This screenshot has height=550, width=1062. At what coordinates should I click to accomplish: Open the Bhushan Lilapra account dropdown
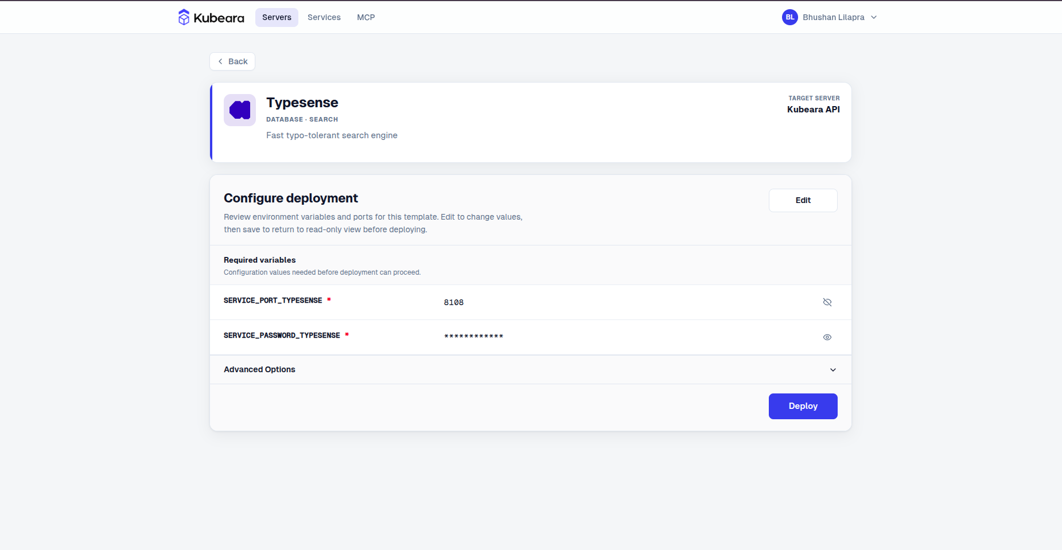point(830,17)
